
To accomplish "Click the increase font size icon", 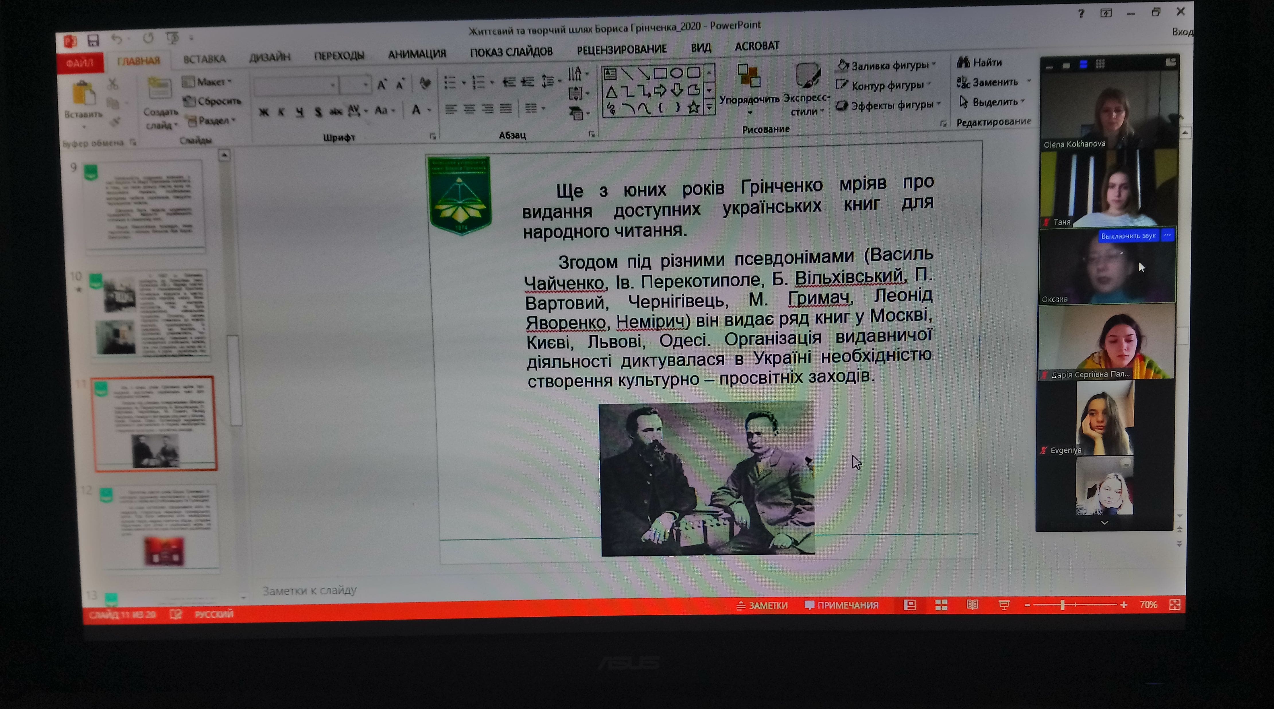I will [382, 85].
